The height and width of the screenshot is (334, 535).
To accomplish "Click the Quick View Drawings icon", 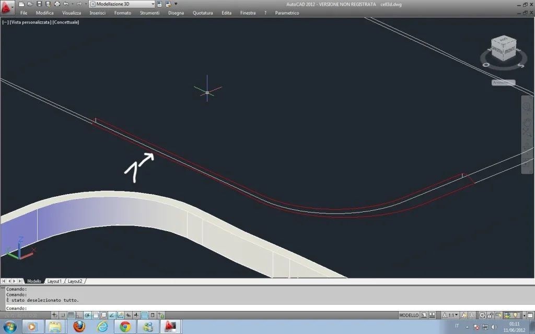I will (x=432, y=315).
